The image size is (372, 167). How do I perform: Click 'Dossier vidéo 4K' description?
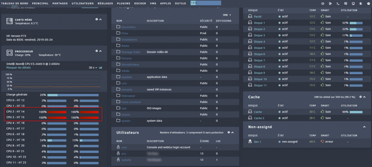[158, 52]
